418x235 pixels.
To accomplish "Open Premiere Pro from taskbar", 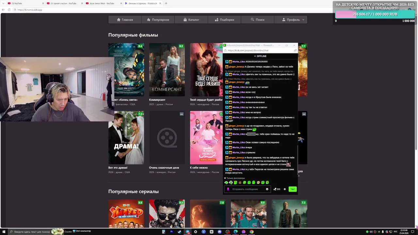I will click(171, 232).
